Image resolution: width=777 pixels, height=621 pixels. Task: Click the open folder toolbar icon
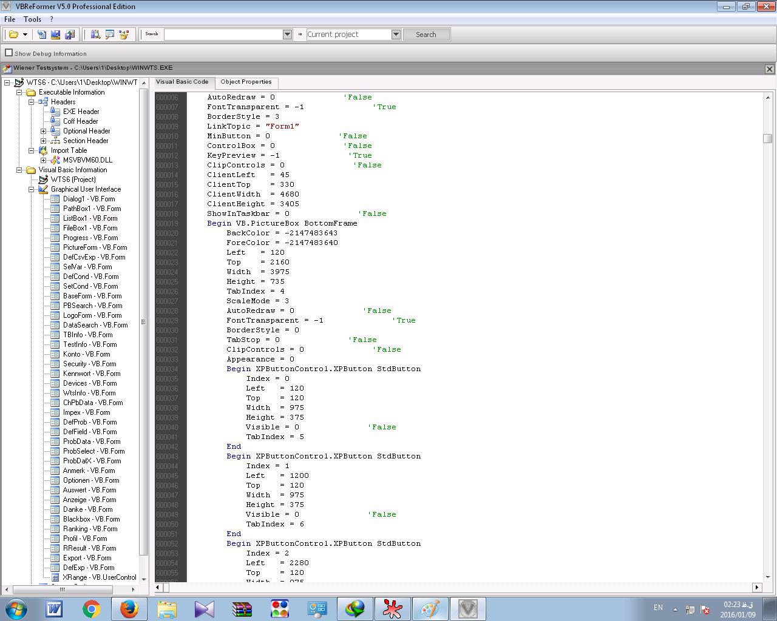13,35
